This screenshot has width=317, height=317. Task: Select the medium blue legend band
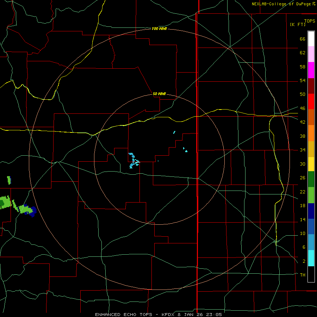(x=311, y=226)
